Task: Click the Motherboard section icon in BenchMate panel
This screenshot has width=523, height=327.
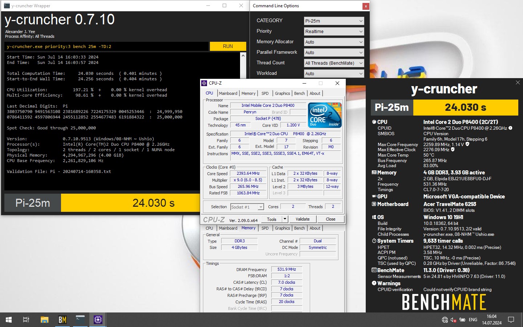Action: 374,204
